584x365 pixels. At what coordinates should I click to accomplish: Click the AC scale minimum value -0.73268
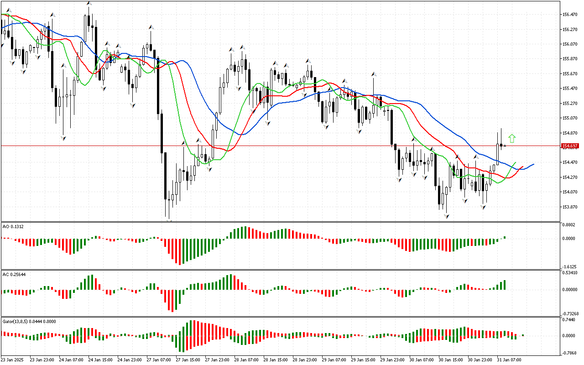[x=571, y=314]
